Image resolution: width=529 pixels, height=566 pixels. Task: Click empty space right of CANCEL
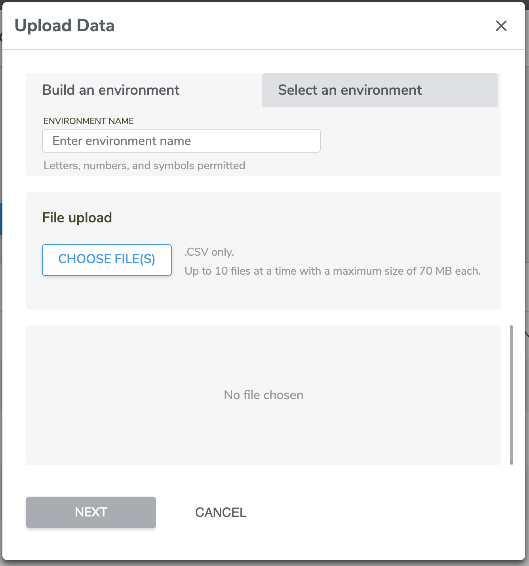376,512
